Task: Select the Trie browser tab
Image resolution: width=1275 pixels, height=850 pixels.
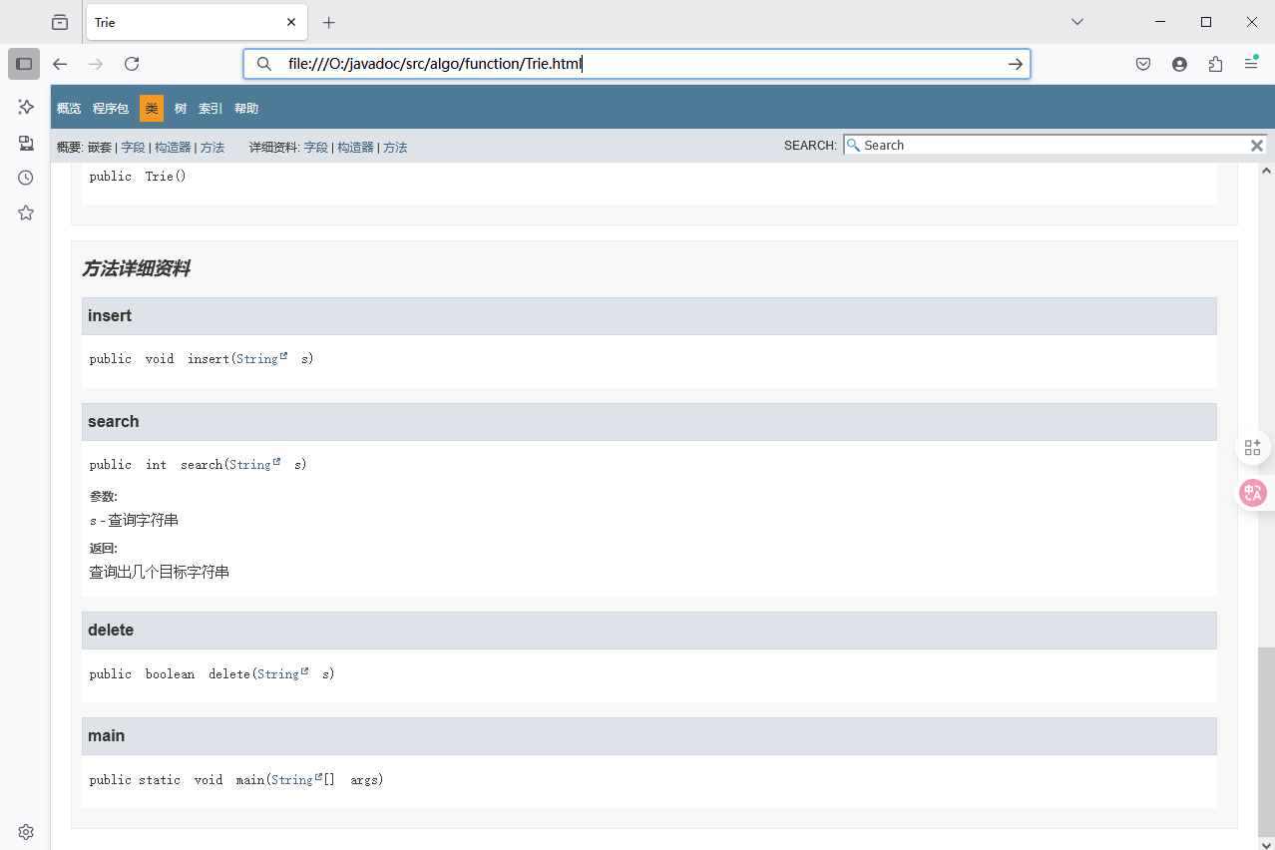Action: [195, 22]
